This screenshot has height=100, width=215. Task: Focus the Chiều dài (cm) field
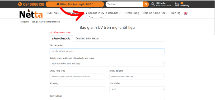pos(137,77)
